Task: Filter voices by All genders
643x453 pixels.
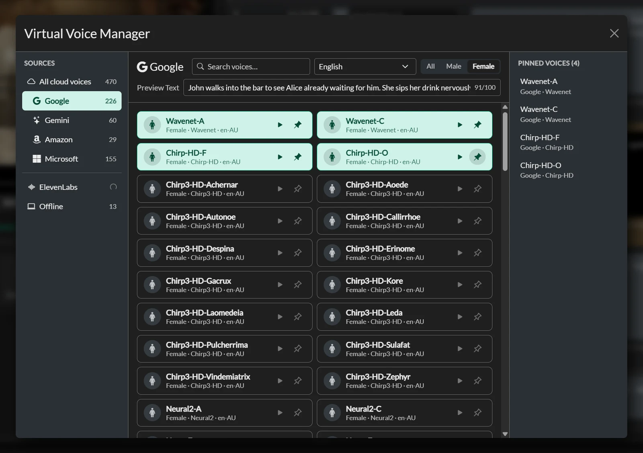Action: click(x=430, y=66)
